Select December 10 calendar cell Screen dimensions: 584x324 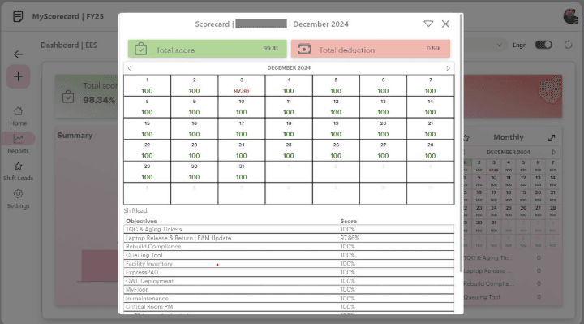point(242,107)
